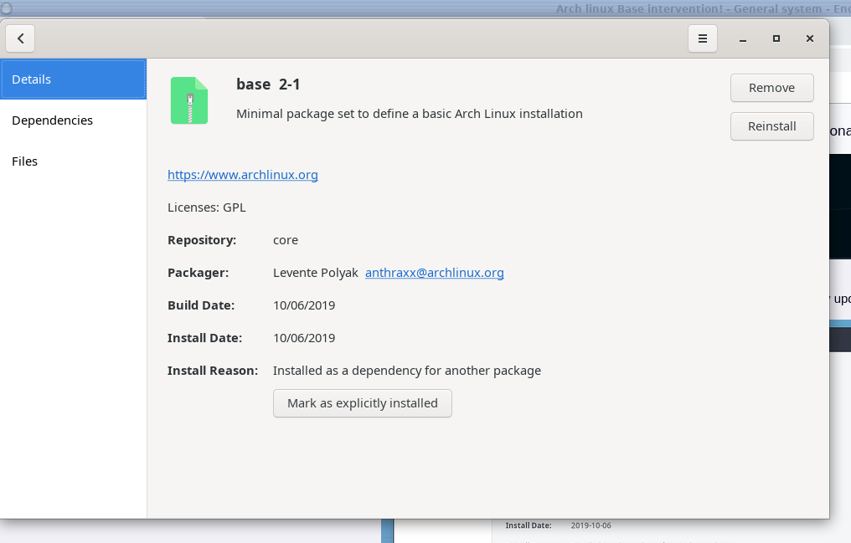Click the Minimal package set description text
This screenshot has width=851, height=543.
click(410, 114)
